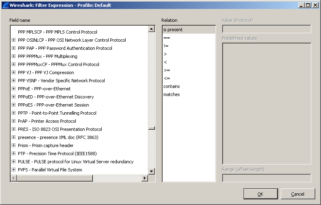Expand the PPTP Point-to-Point Tunnelling entry
Screen dimensions: 321x205
click(x=14, y=113)
